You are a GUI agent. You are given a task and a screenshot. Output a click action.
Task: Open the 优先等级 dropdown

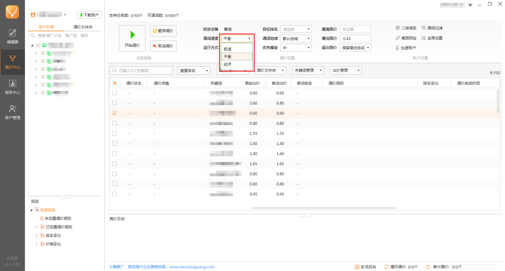coord(296,48)
